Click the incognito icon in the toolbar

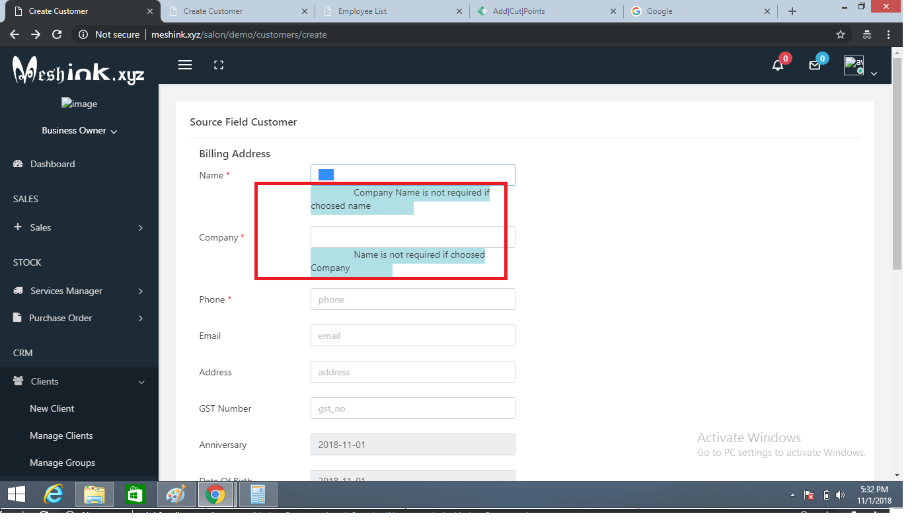pos(866,34)
